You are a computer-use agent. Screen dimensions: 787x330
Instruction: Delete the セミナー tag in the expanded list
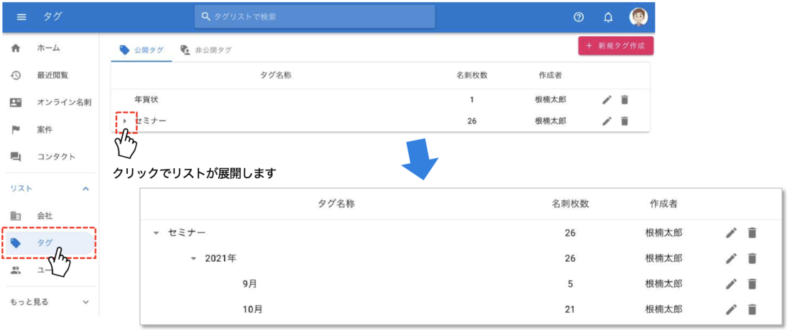[x=751, y=233]
